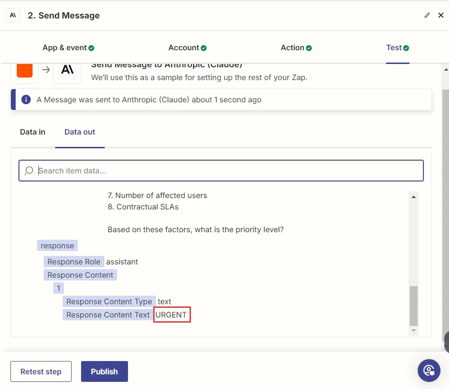The width and height of the screenshot is (449, 389).
Task: Click the 'assistant' role value
Action: (x=122, y=262)
